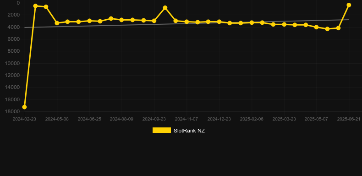Click the 2024-05-08 date axis label
Image resolution: width=362 pixels, height=176 pixels.
[57, 119]
